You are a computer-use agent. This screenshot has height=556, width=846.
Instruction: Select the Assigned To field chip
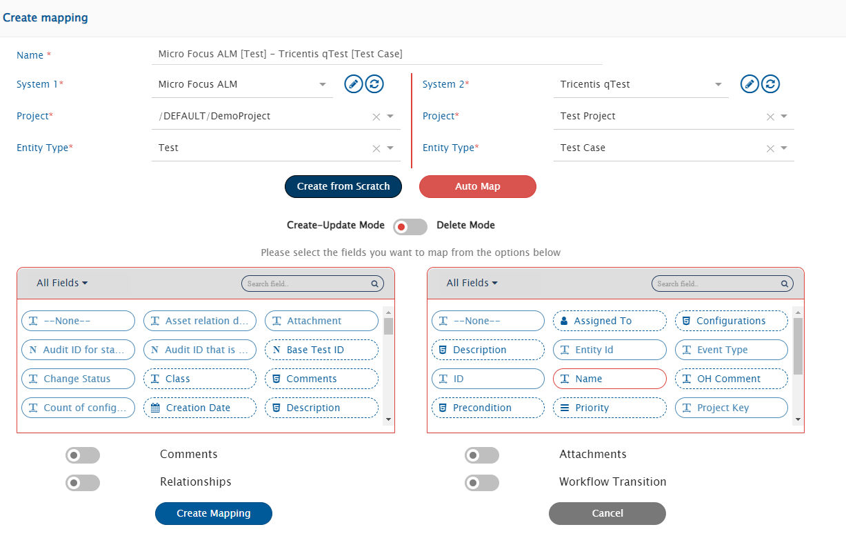(x=610, y=321)
